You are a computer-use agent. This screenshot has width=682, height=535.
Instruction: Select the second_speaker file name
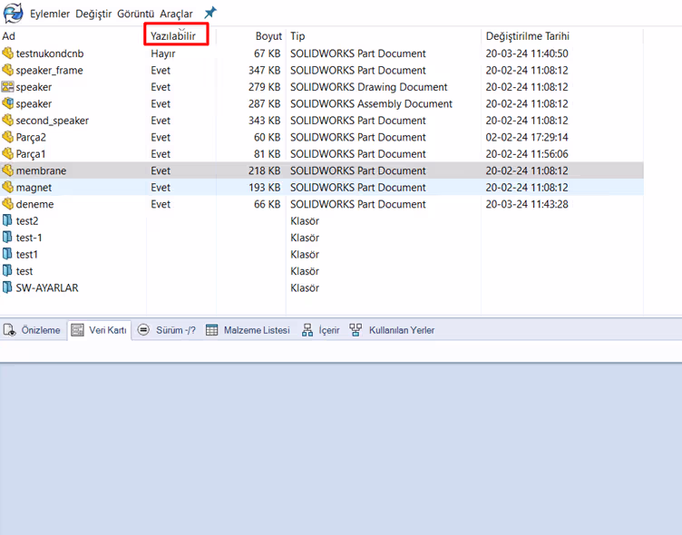click(53, 121)
